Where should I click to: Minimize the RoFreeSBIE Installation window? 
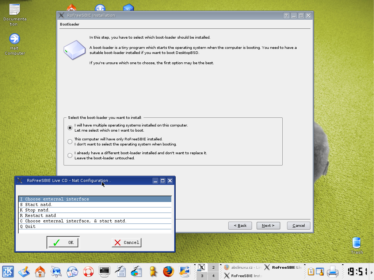[294, 15]
